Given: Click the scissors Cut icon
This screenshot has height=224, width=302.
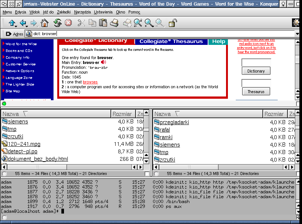Looking at the screenshot, I should pyautogui.click(x=81, y=23).
